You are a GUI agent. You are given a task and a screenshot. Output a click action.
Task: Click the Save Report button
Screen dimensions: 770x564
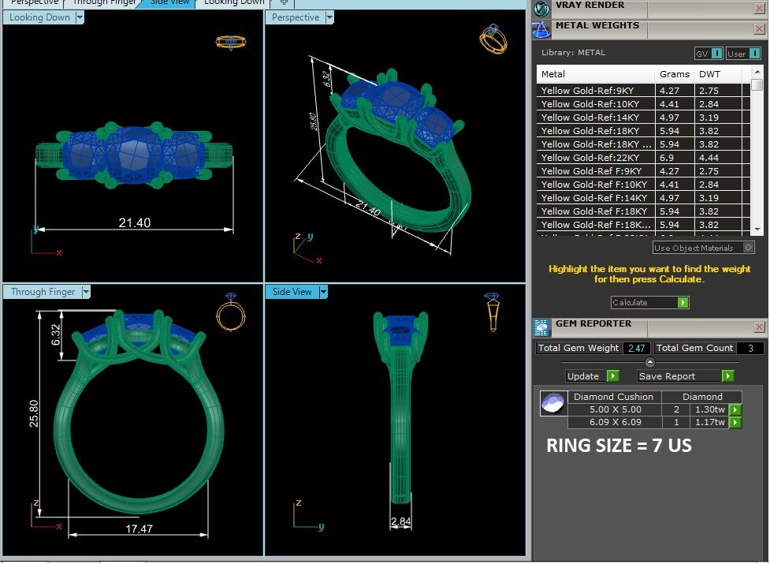tap(685, 376)
